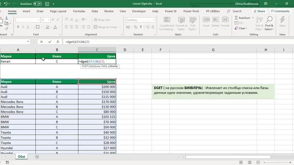The width and height of the screenshot is (294, 165).
Task: Open Alignment dialog launcher arrow
Action: 122,35
